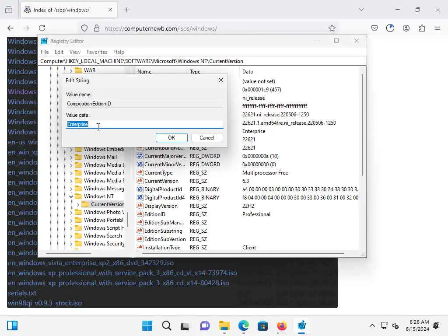The width and height of the screenshot is (448, 336).
Task: Expand the Windows Security key
Action: pos(71,244)
